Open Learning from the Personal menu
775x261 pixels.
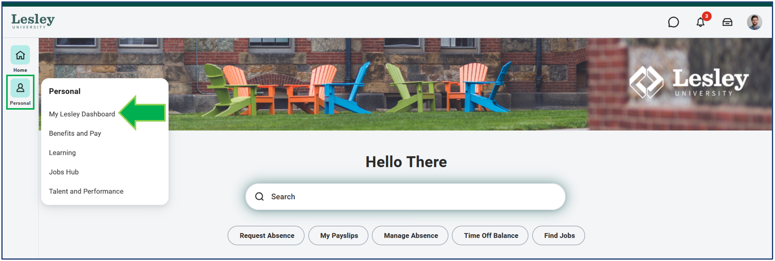coord(62,153)
